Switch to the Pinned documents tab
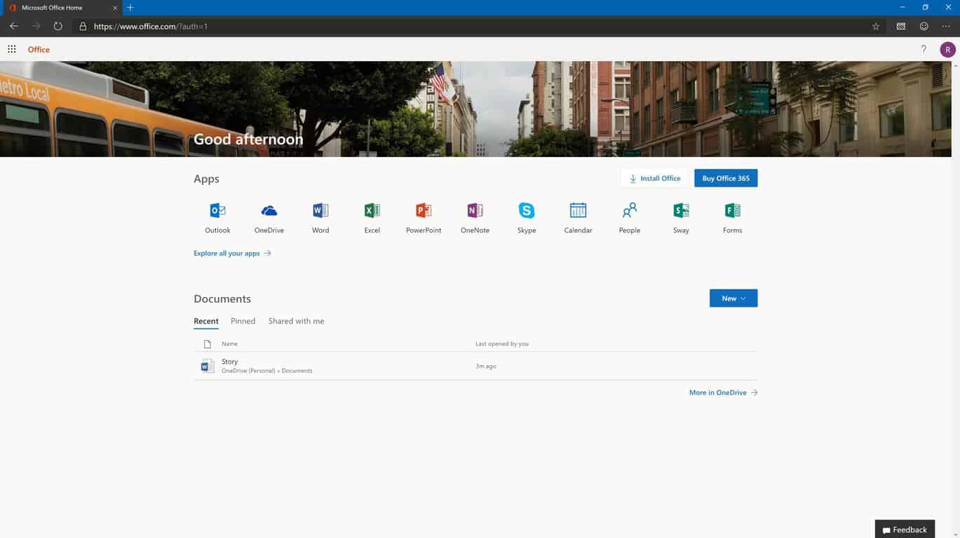This screenshot has height=538, width=960. 243,322
